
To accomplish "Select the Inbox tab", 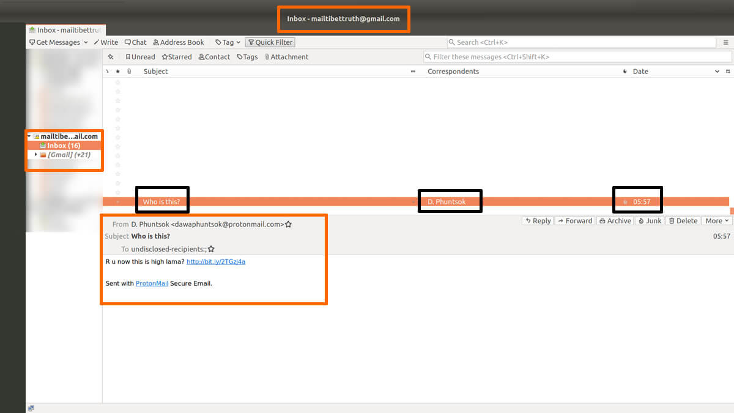I will (x=66, y=30).
